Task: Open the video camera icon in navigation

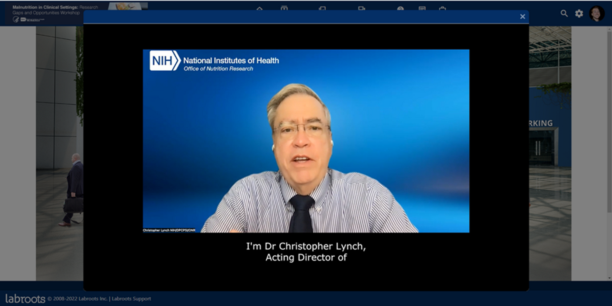Action: click(362, 8)
